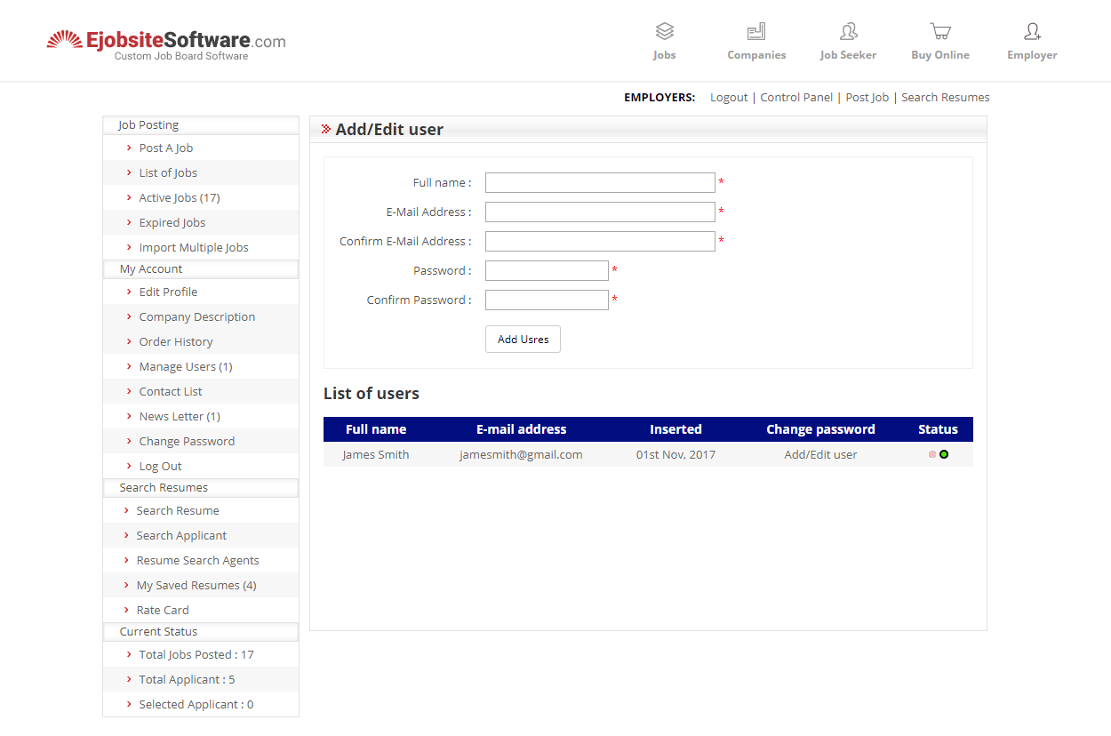1111x736 pixels.
Task: Focus the E-Mail Address input field
Action: (600, 212)
